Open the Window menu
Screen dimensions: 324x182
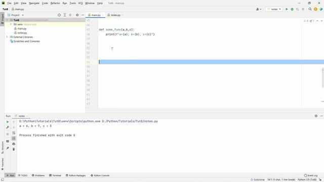tap(90, 3)
